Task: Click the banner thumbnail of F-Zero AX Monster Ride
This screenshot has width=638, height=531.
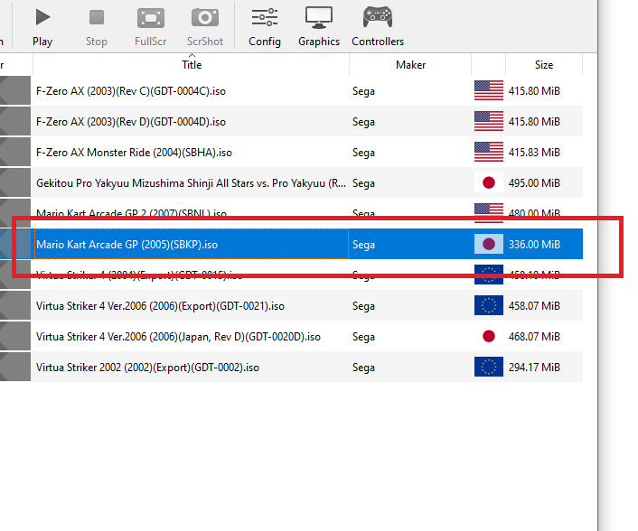Action: click(15, 152)
